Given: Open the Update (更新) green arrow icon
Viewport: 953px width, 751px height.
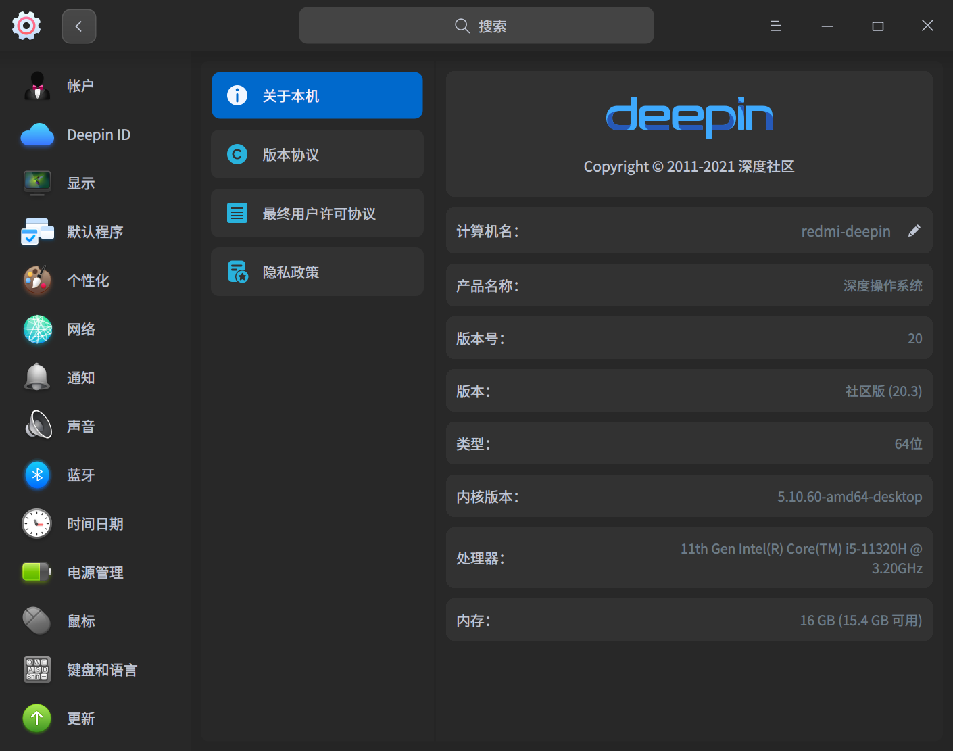Looking at the screenshot, I should (x=37, y=719).
